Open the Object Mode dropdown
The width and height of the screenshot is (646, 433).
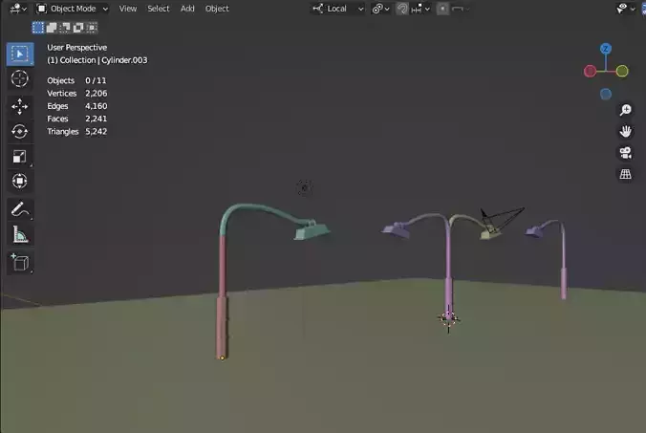[x=73, y=9]
